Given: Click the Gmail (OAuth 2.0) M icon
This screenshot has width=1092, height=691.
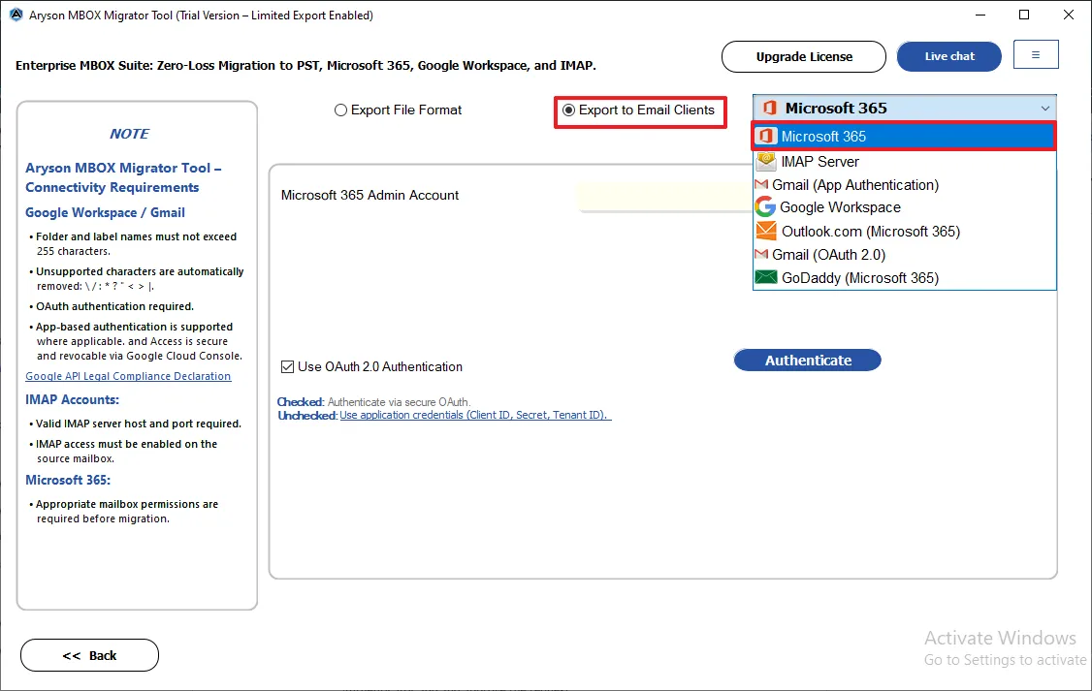Looking at the screenshot, I should (761, 254).
